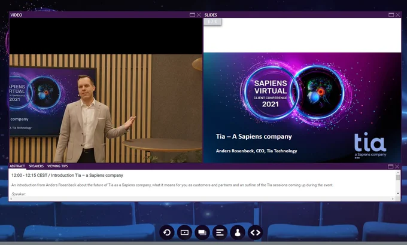Close the ABSTRACT panel
407x245 pixels.
[397, 167]
